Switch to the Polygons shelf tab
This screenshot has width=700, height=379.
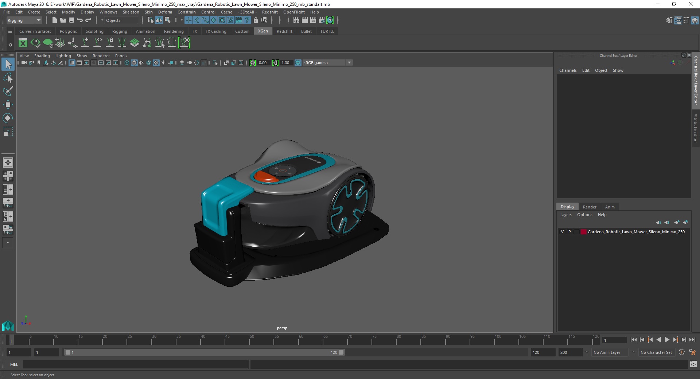coord(68,31)
